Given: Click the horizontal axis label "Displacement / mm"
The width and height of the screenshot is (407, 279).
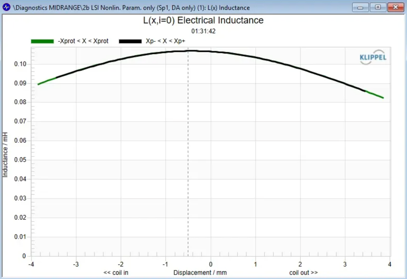Looking at the screenshot, I should [x=200, y=272].
